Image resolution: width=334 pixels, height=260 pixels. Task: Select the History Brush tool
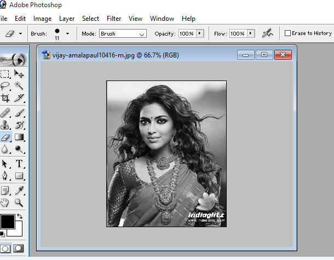point(19,125)
